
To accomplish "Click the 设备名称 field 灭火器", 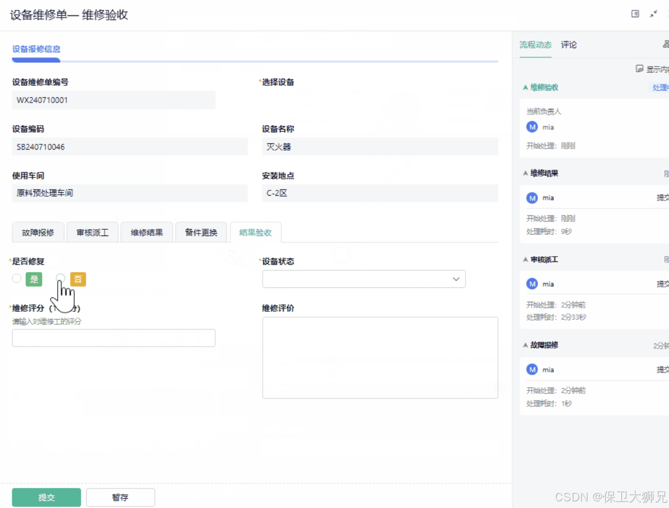I will (x=380, y=147).
